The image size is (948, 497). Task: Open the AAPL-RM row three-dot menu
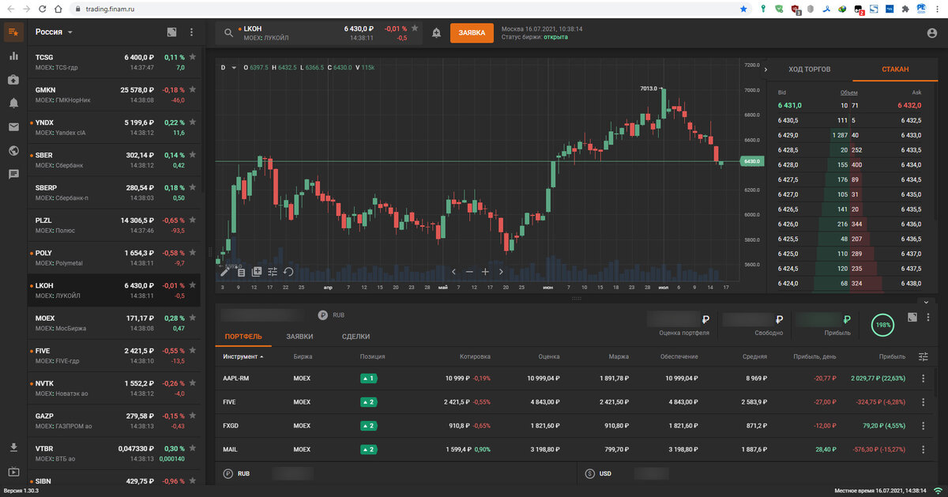923,378
